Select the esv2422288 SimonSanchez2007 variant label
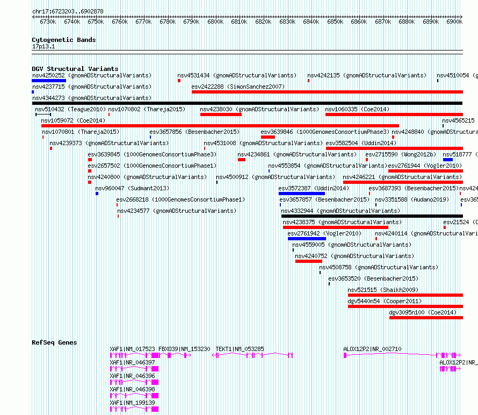Viewport: 478px width, 415px height. 238,87
